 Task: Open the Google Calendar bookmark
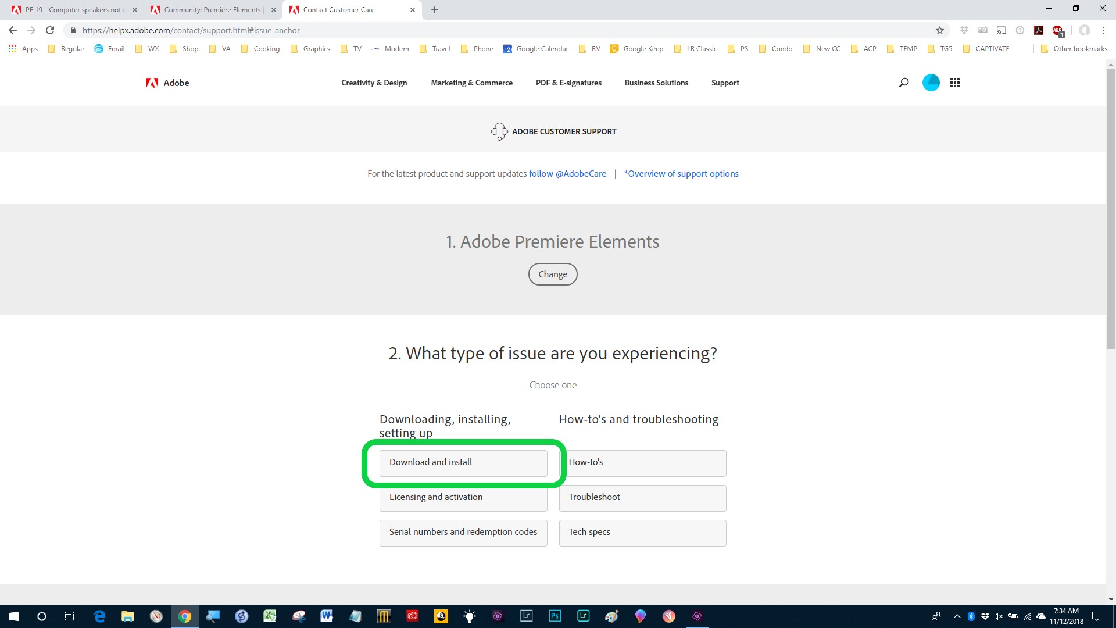536,49
